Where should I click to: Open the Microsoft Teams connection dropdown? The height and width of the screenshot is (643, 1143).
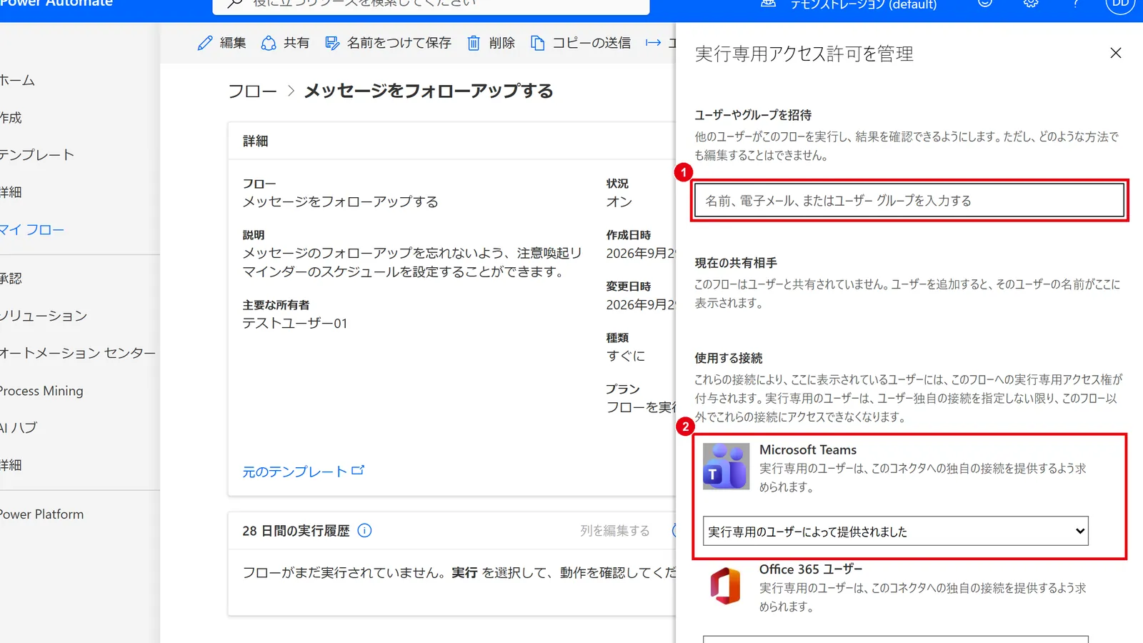point(896,531)
